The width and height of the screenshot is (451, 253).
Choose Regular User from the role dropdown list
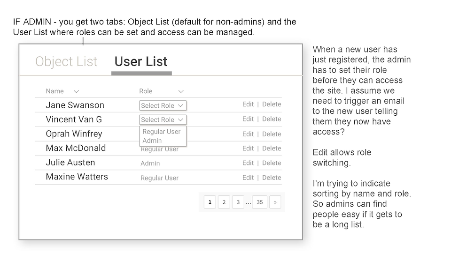[161, 132]
